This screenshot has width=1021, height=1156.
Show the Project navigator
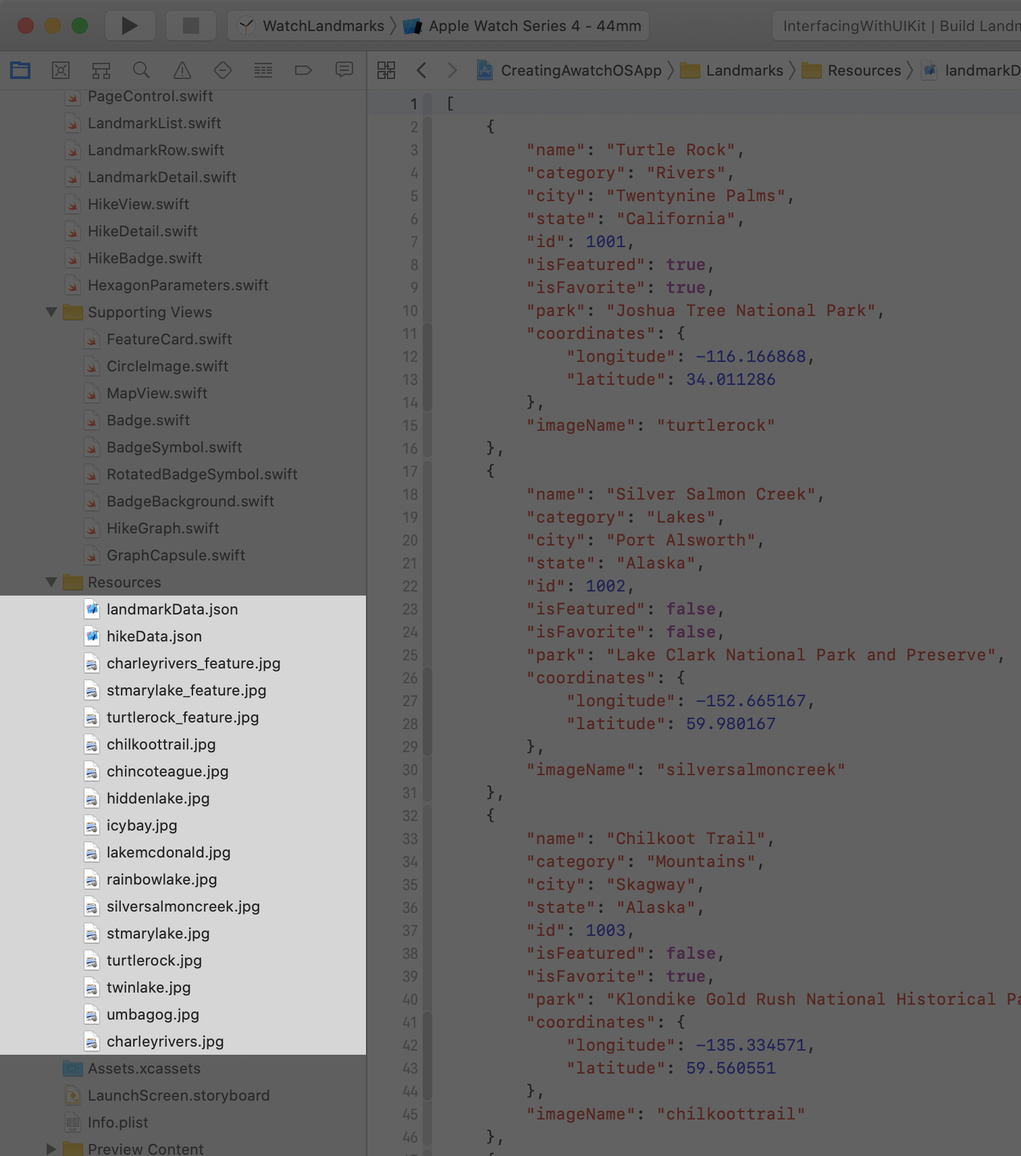pyautogui.click(x=20, y=70)
